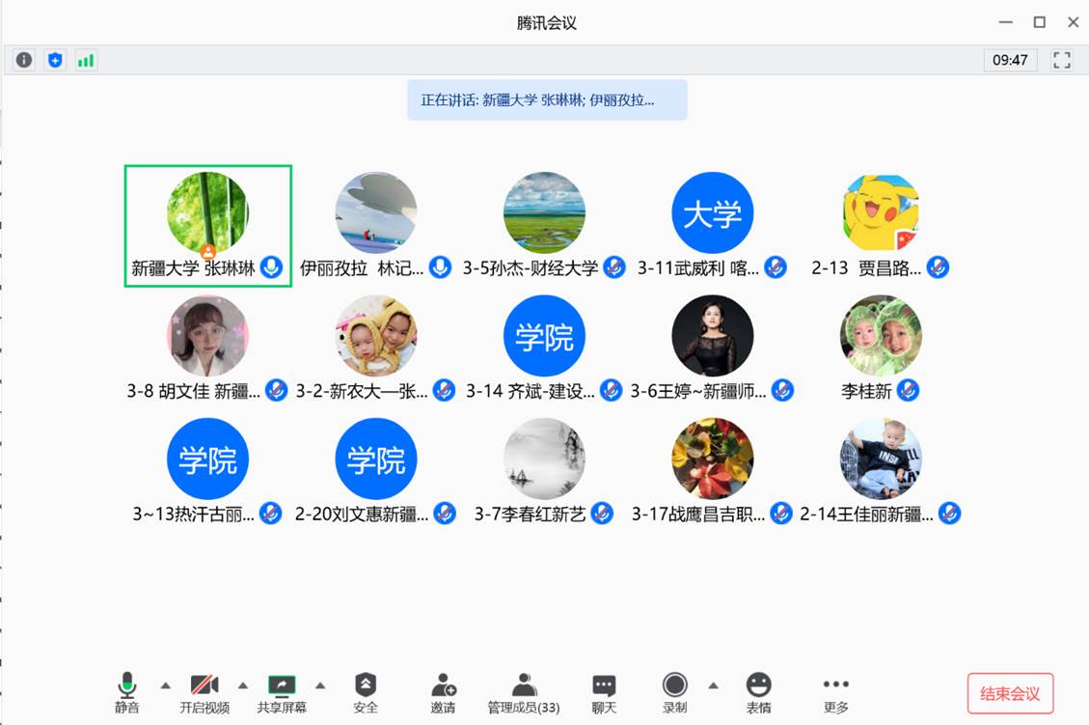
Task: Open 管理成员(33) member panel
Action: click(524, 692)
